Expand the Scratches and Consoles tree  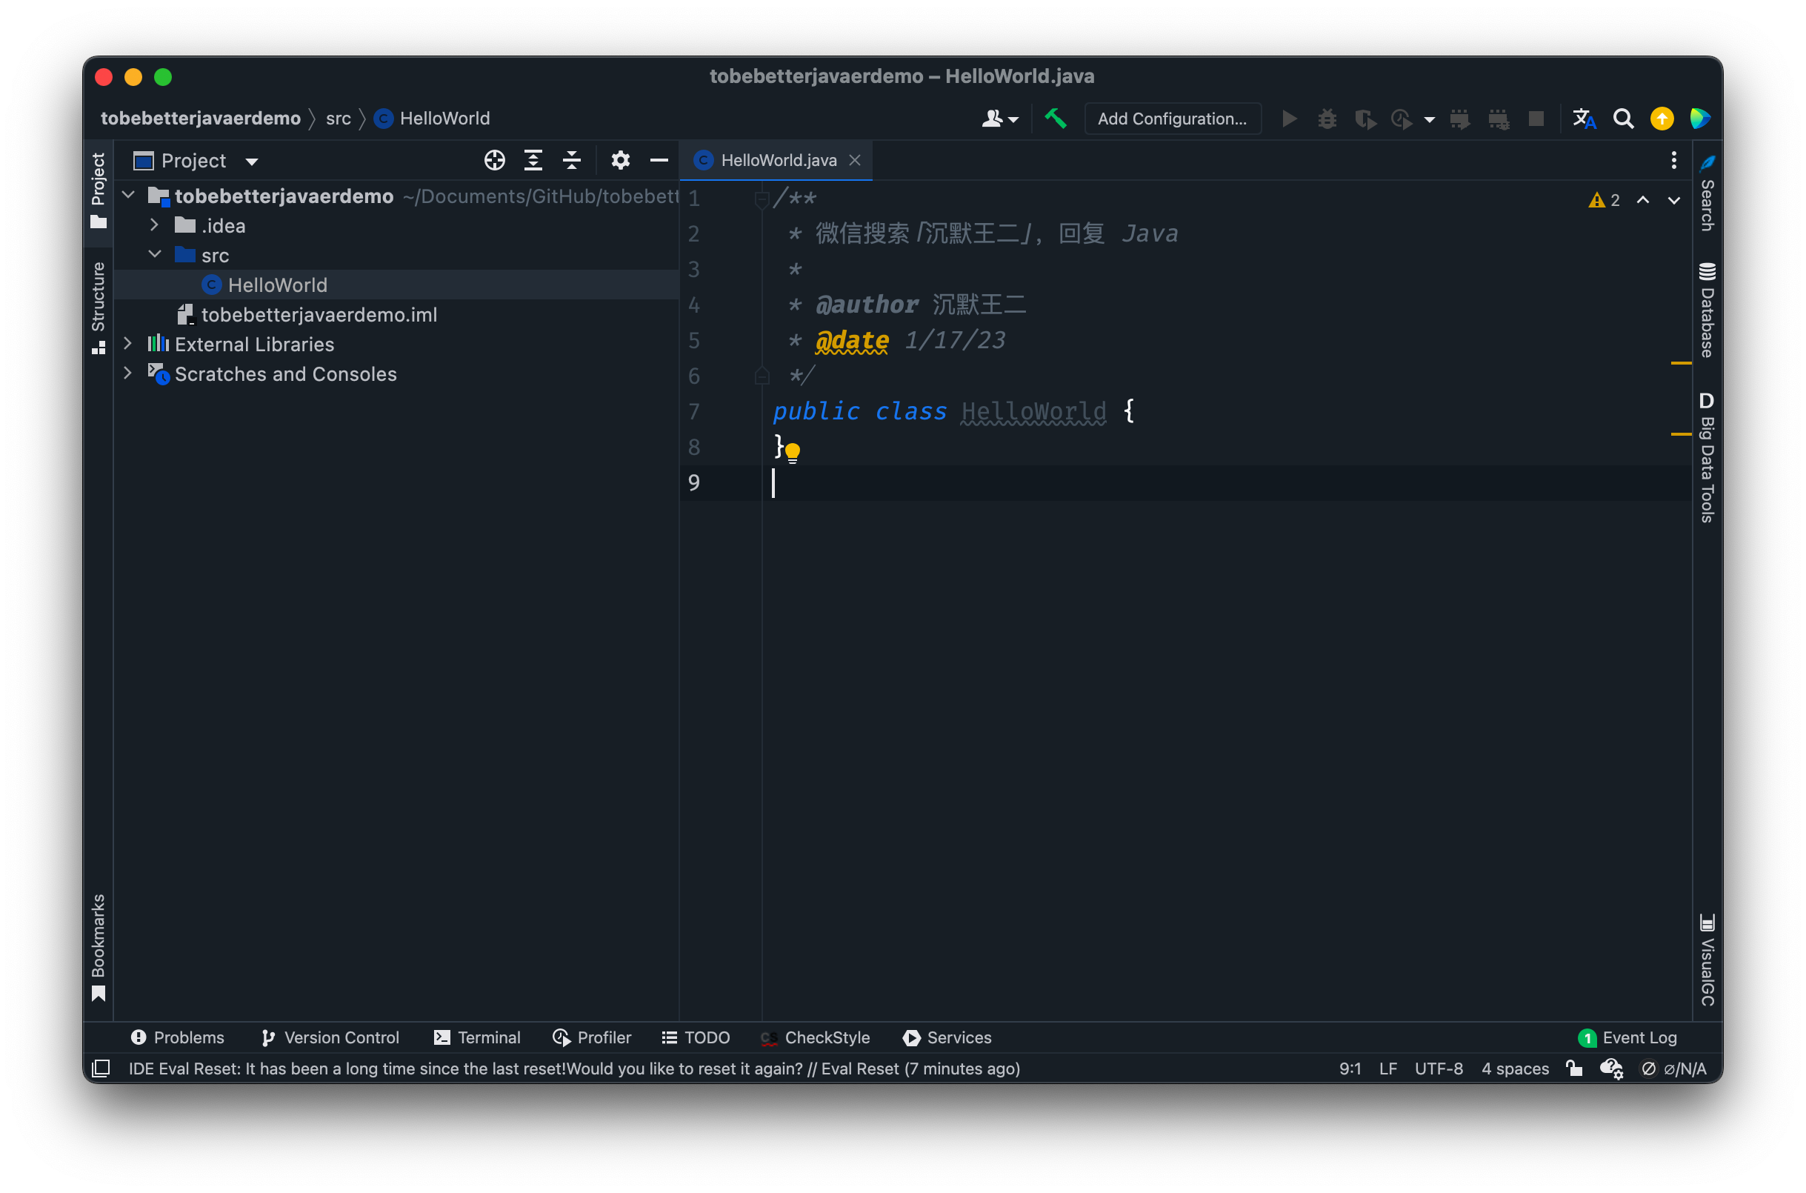coord(127,374)
